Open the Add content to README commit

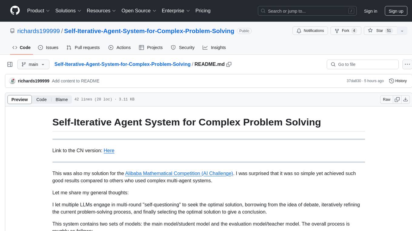76,81
